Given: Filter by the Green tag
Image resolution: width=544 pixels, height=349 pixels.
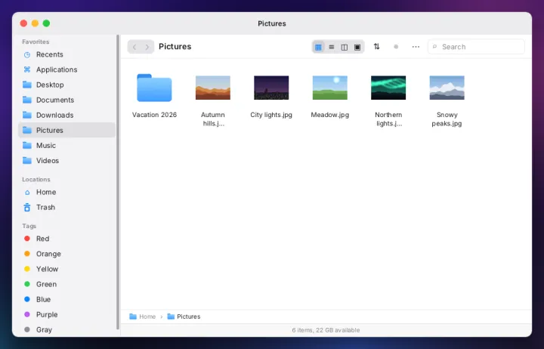Looking at the screenshot, I should coord(66,284).
